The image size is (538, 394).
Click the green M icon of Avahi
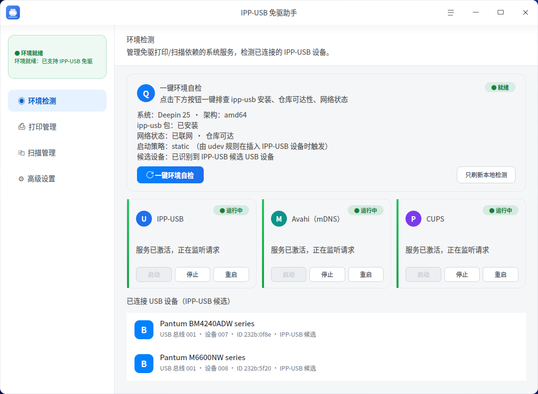click(279, 219)
